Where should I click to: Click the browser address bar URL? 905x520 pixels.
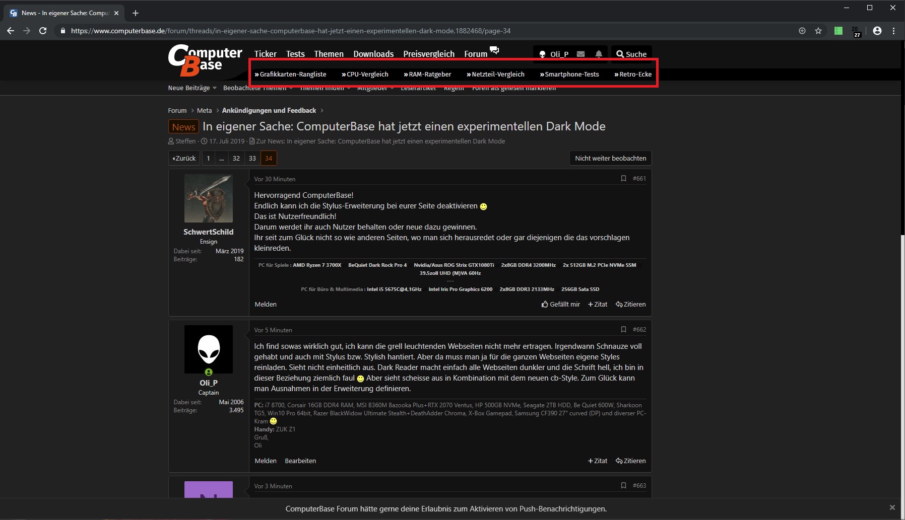291,31
